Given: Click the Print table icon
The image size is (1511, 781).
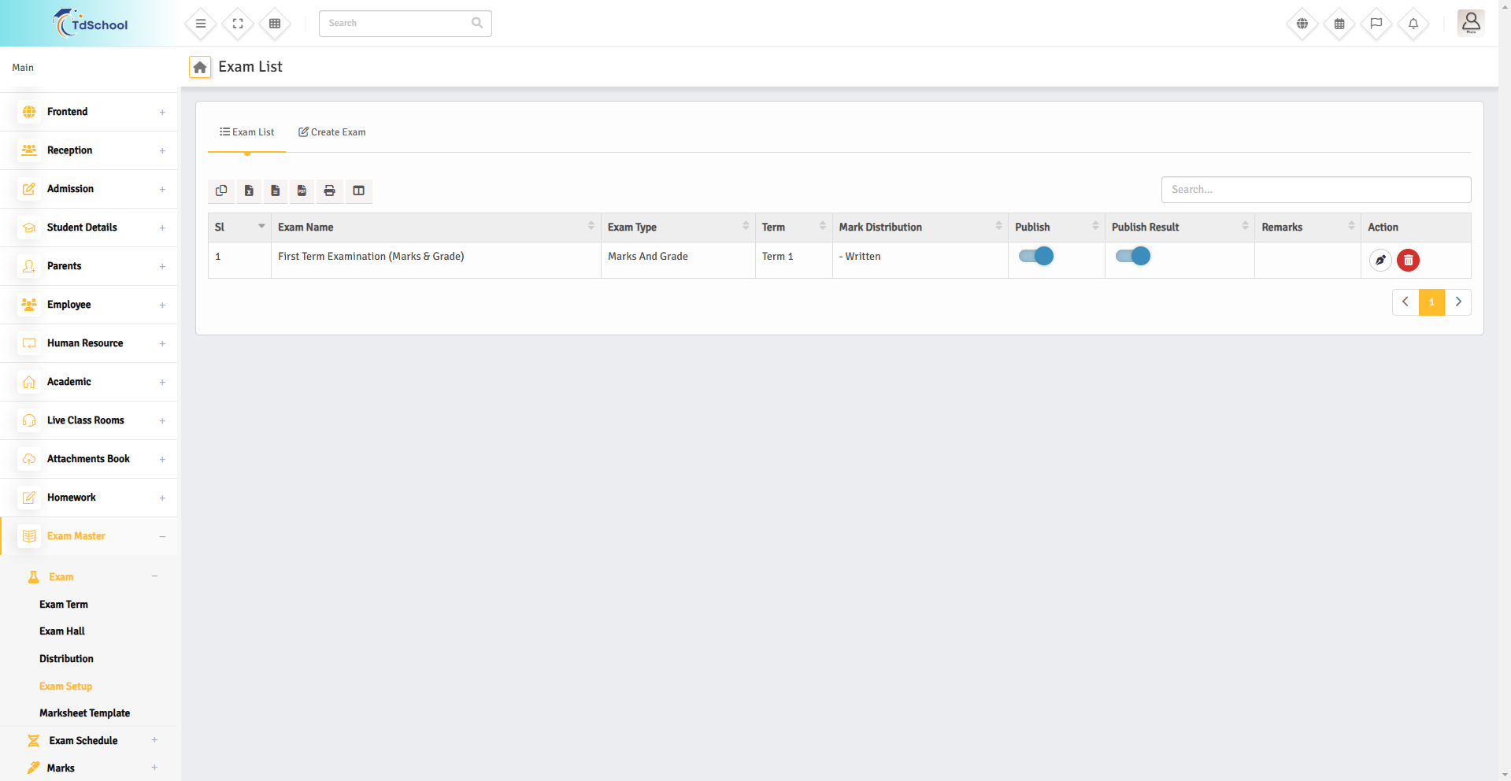Looking at the screenshot, I should click(x=329, y=191).
